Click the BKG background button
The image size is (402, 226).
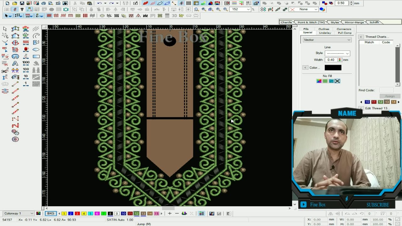(51, 213)
